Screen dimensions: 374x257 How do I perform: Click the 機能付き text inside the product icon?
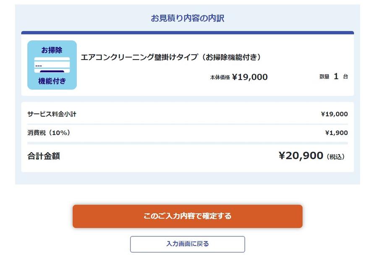[52, 81]
